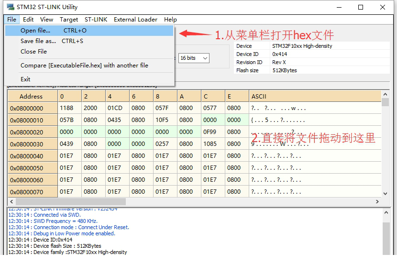Viewport: 397px width, 265px height.
Task: Click memory cell value 10F5
Action: (165, 120)
